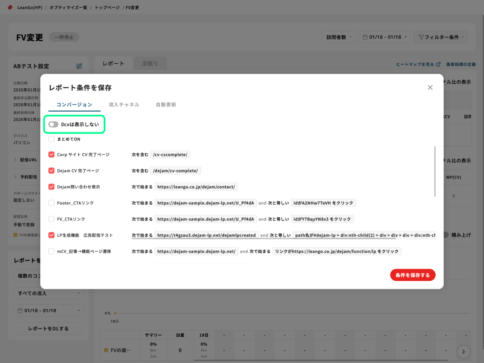Check the FV_CTAリンク checkbox
484x363 pixels.
click(51, 219)
